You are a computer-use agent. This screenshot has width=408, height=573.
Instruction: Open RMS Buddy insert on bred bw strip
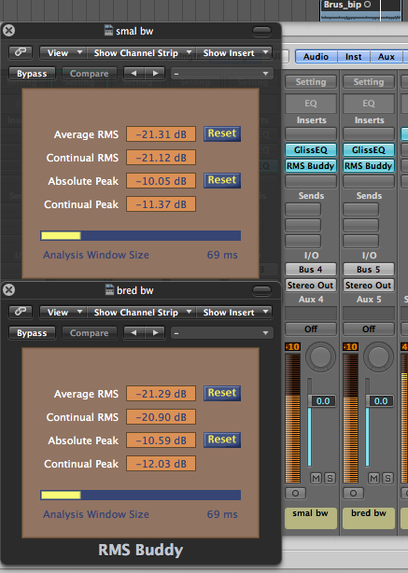click(x=369, y=166)
